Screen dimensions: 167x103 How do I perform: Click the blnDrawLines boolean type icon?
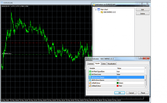90,74
